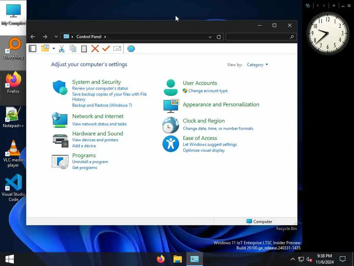Screen dimensions: 354x266
Task: Open the Programs category heading
Action: coord(84,156)
